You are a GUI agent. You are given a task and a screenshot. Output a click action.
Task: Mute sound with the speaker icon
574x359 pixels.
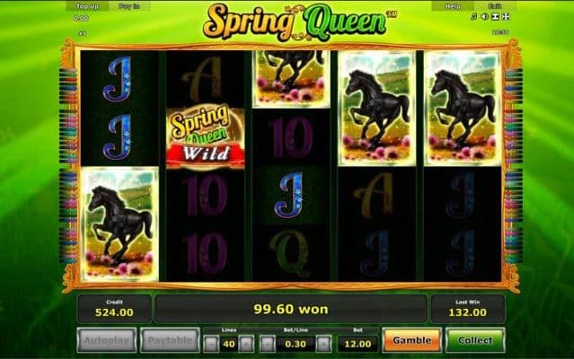[x=485, y=17]
